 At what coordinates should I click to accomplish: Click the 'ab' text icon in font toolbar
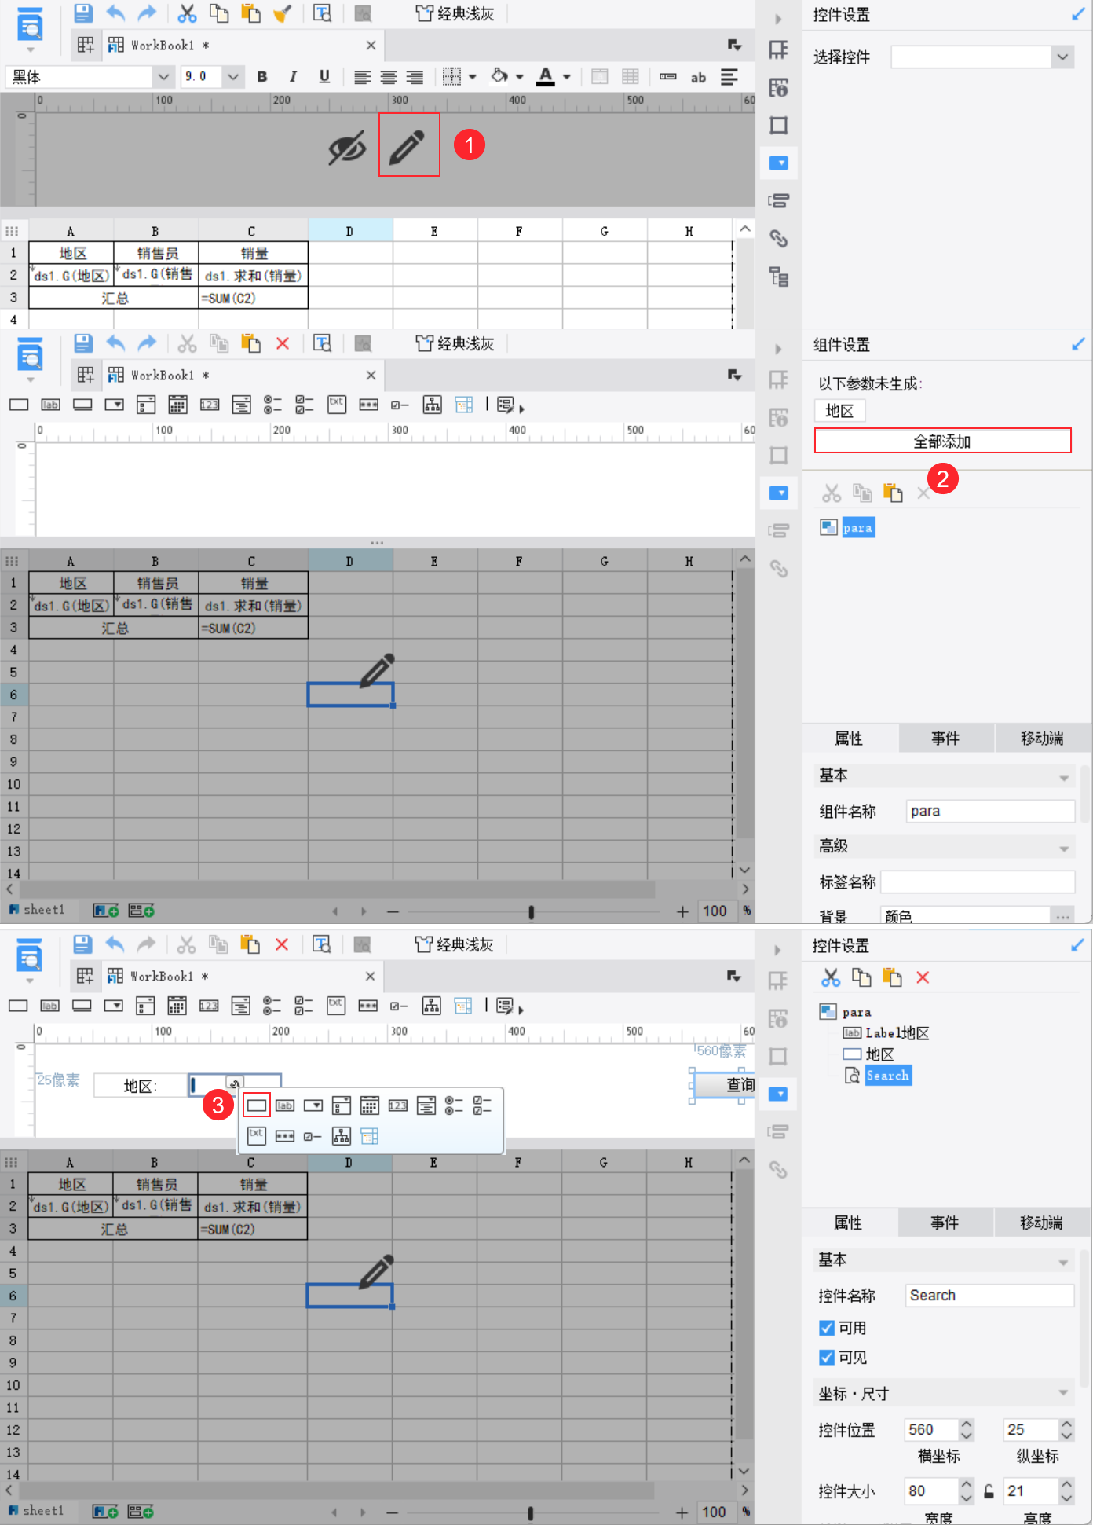click(x=698, y=77)
